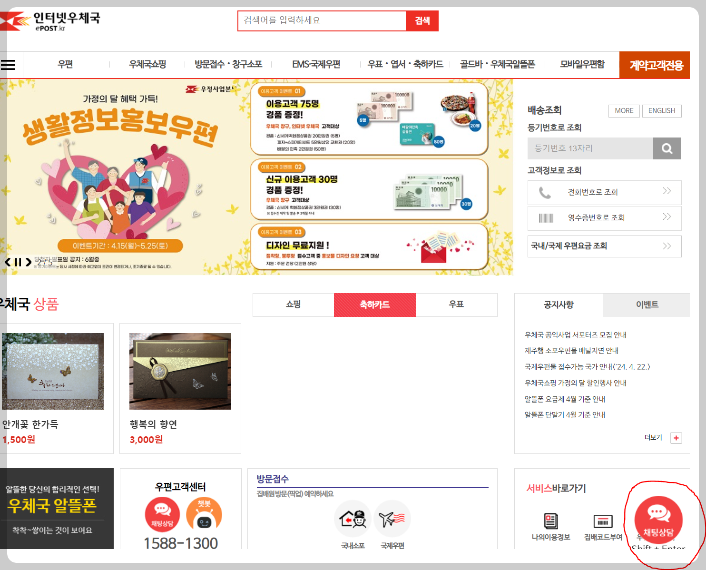Select the 채팅상담 icon in 우편고객센터

tap(162, 514)
